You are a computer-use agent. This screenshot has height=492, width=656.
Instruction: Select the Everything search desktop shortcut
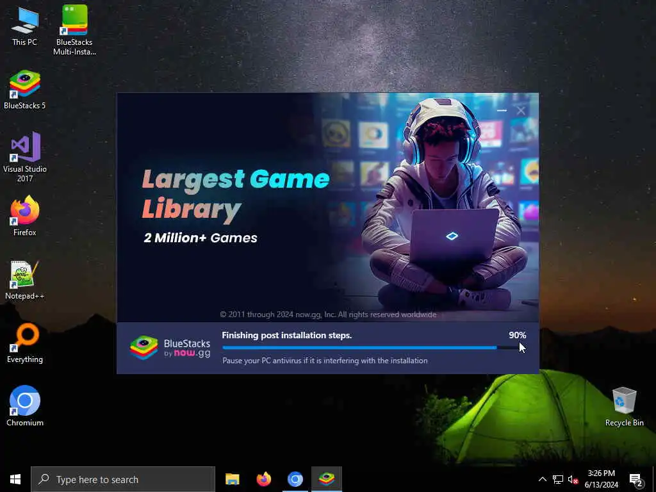(x=25, y=343)
